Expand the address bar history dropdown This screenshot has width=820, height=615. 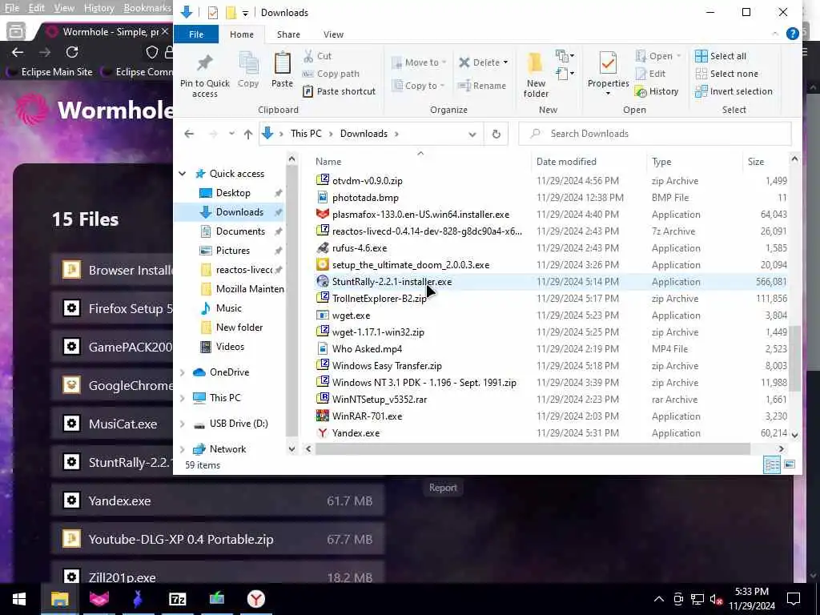(472, 135)
